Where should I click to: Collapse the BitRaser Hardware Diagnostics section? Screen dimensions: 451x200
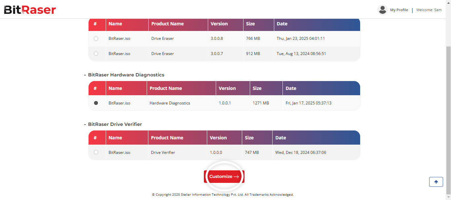[85, 75]
